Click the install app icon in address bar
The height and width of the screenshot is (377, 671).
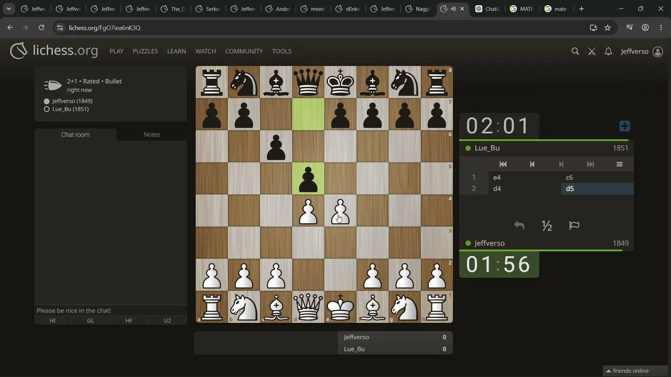click(593, 28)
